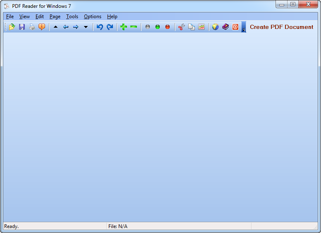Open the Help menu

click(x=112, y=17)
